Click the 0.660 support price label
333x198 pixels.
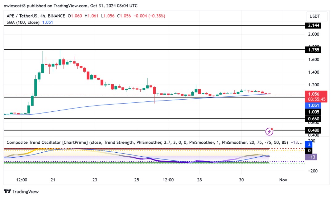click(x=313, y=119)
